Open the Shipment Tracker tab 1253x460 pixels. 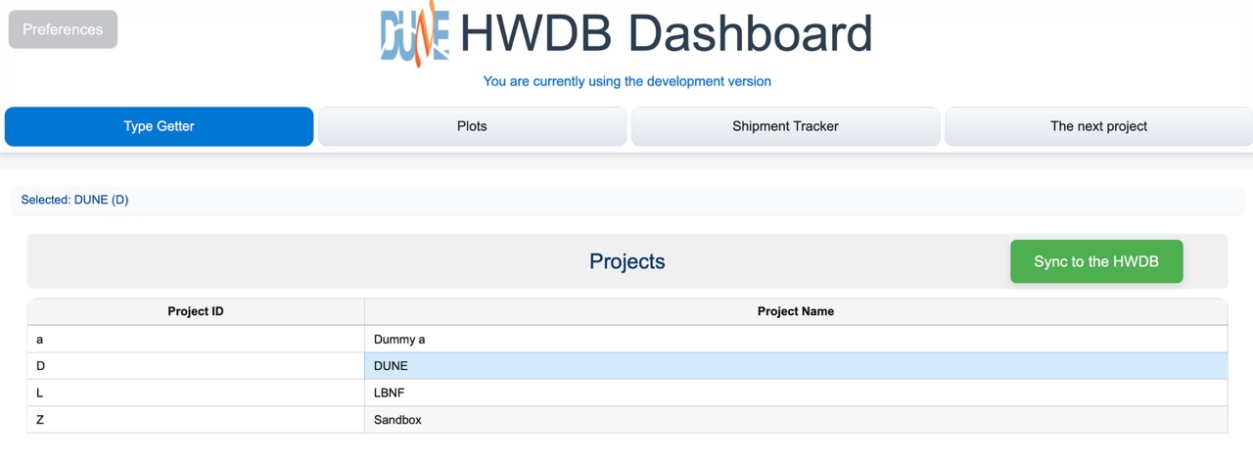click(x=785, y=126)
